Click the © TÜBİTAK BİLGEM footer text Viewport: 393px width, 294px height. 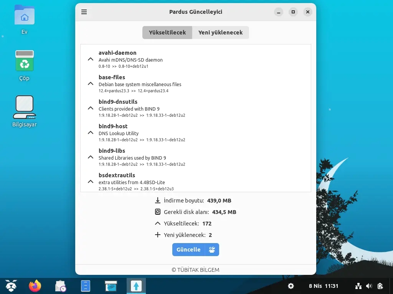(195, 270)
